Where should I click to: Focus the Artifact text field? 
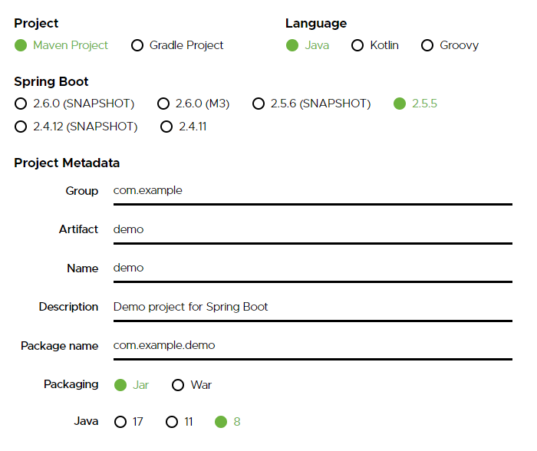311,229
